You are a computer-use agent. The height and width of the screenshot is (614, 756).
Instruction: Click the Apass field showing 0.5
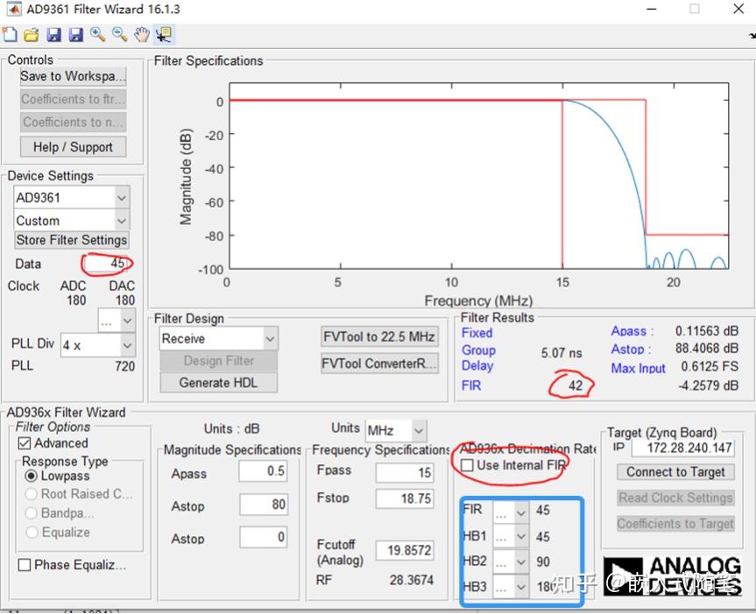pyautogui.click(x=264, y=471)
